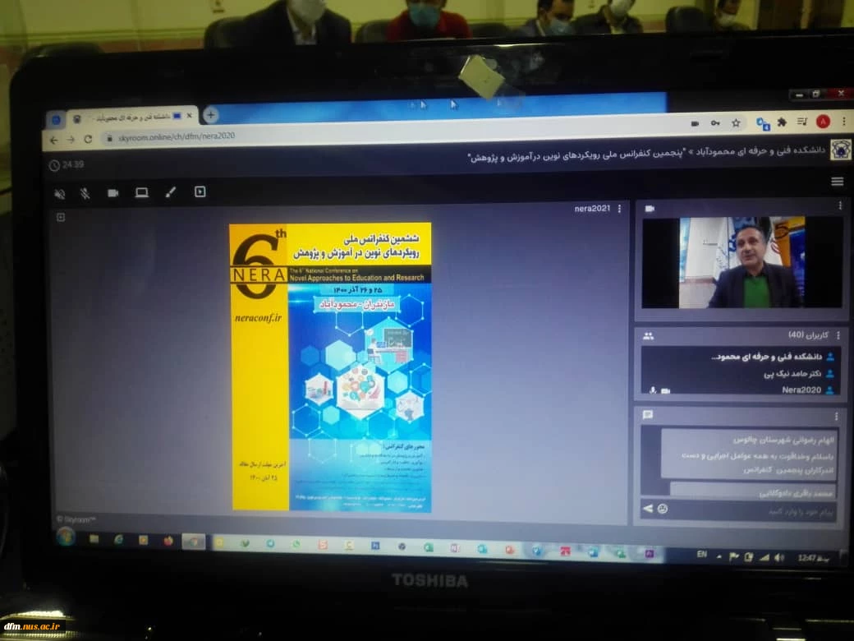Click the microphone status icon in Nera2020 row
The image size is (854, 641).
click(x=653, y=390)
